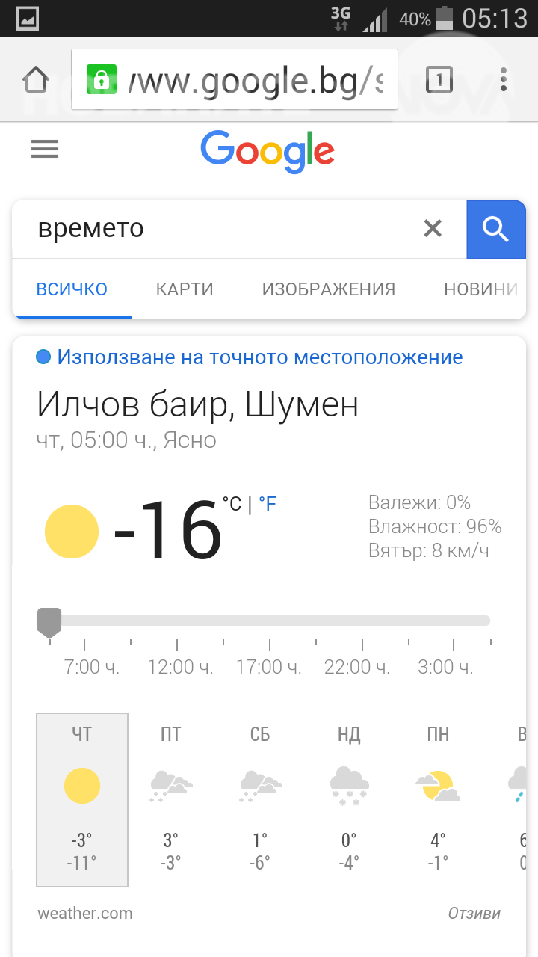Open the browser three-dot overflow menu
Viewport: 538px width, 957px height.
point(504,79)
